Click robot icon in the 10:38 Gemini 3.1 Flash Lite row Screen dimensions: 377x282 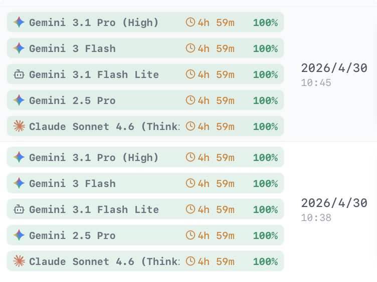19,209
